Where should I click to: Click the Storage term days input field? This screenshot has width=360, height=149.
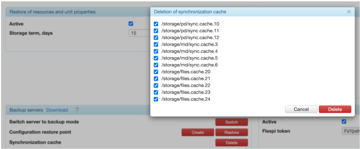140,33
